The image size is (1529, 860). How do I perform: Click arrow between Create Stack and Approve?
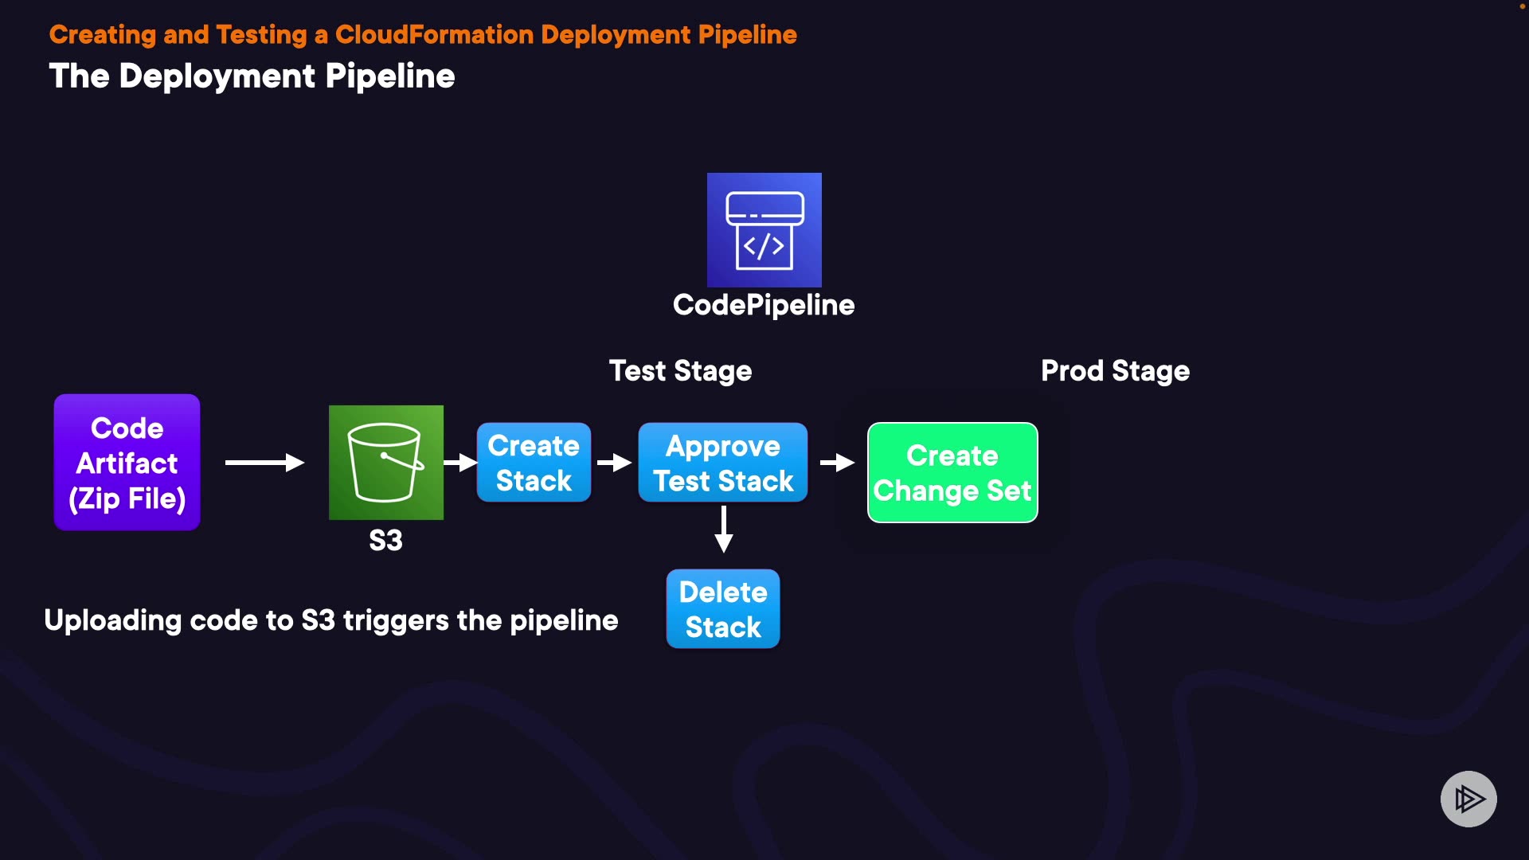(614, 463)
